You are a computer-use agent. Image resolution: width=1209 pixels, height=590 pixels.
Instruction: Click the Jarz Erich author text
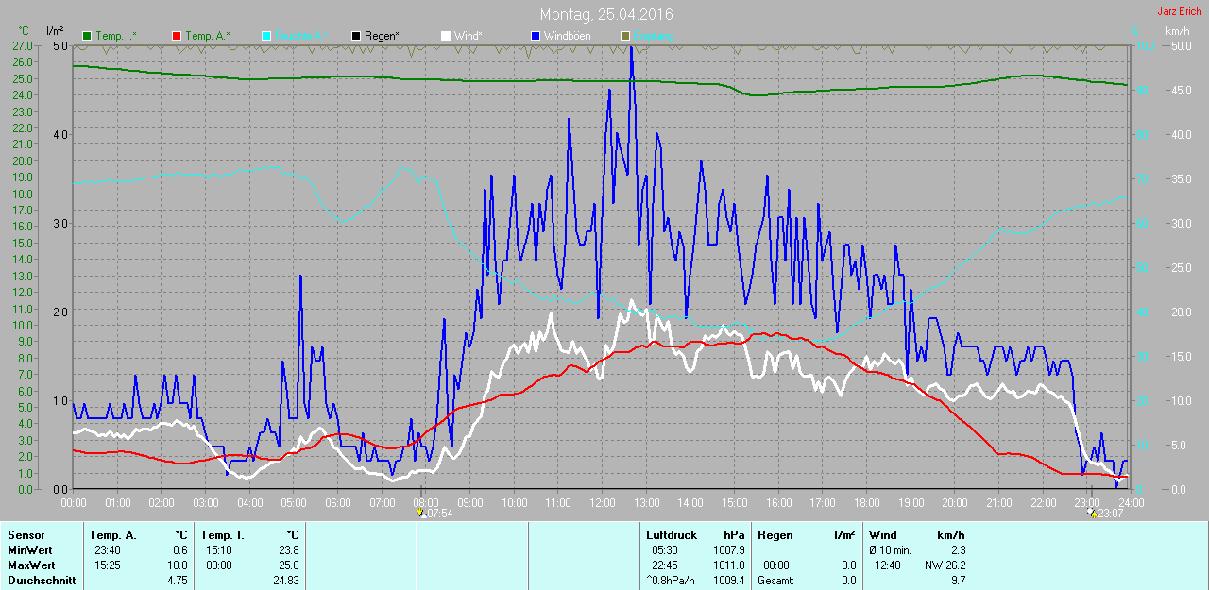tap(1180, 11)
